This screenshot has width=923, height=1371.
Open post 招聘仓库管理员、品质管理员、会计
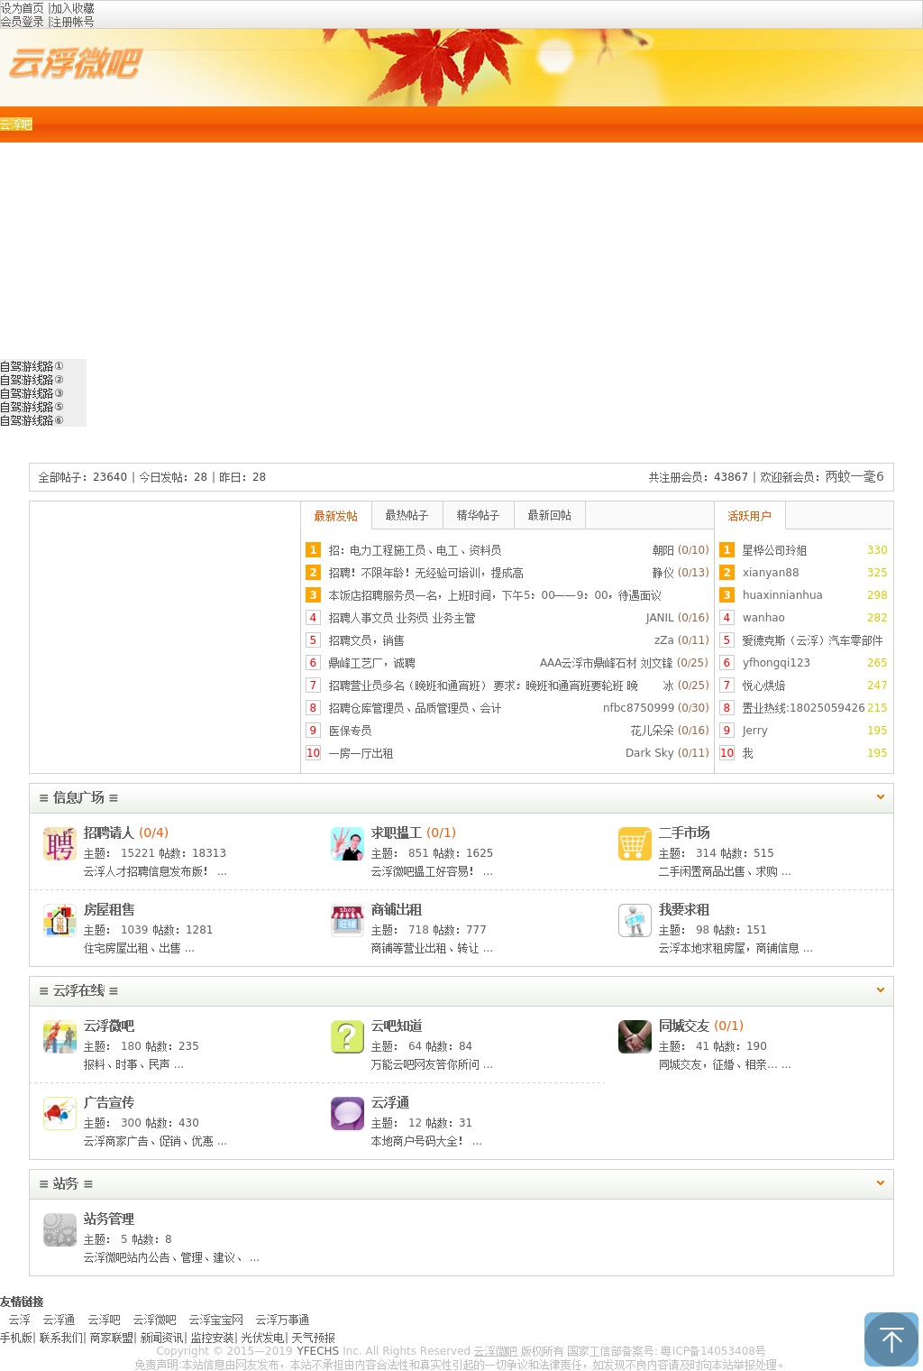[415, 708]
